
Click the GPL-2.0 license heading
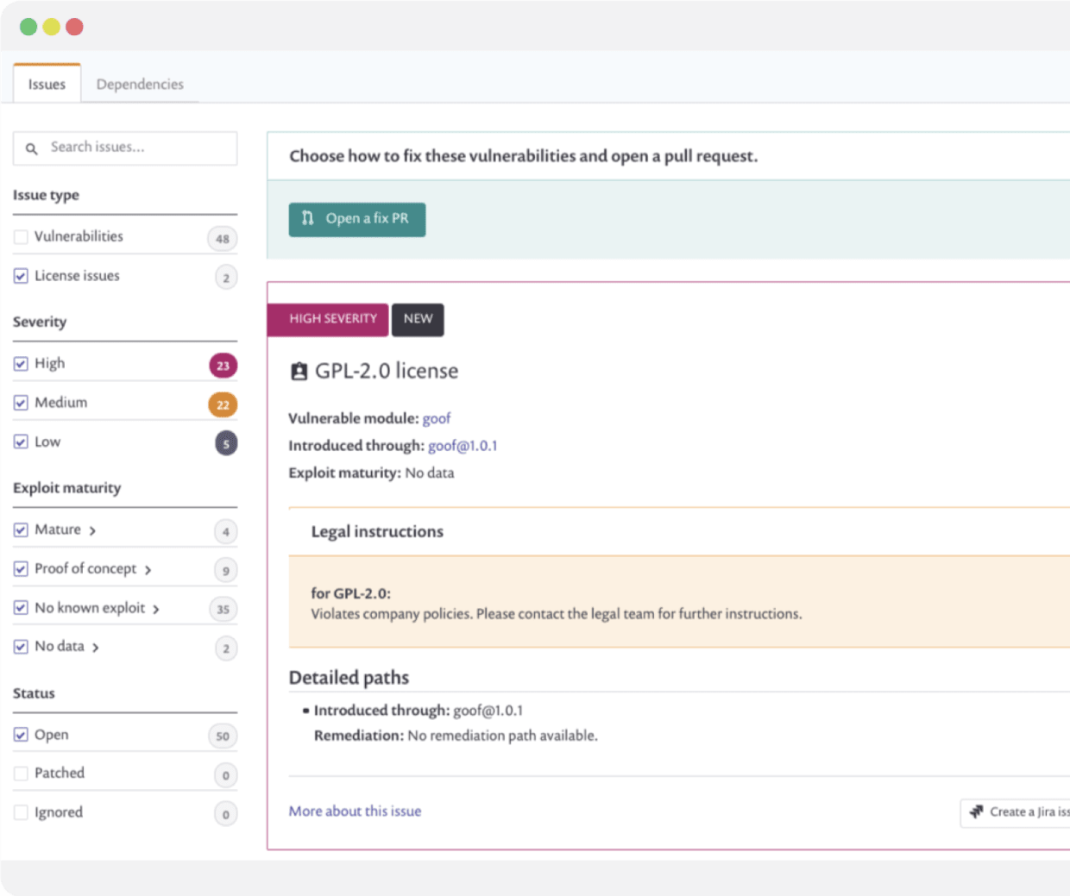387,372
